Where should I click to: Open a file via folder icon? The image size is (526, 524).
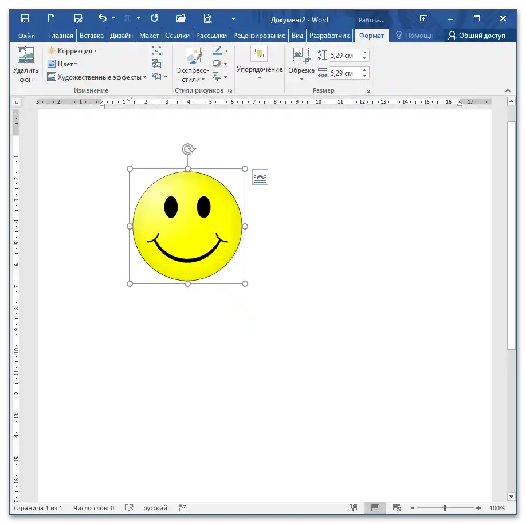(181, 18)
